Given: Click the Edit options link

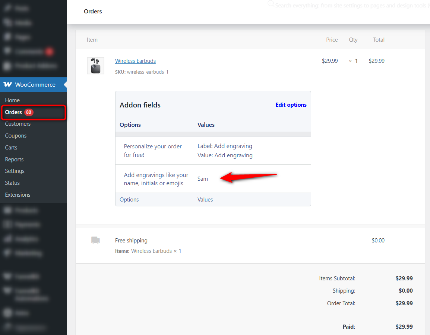Looking at the screenshot, I should pos(291,104).
